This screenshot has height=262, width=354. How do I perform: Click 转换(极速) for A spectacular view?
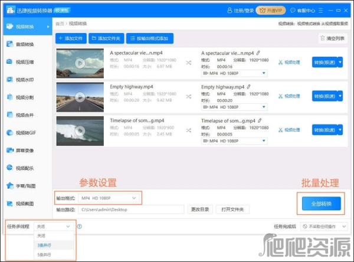[x=324, y=63]
